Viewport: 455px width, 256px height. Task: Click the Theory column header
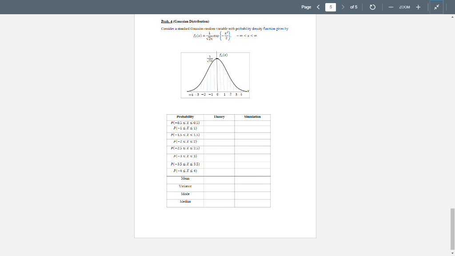219,117
